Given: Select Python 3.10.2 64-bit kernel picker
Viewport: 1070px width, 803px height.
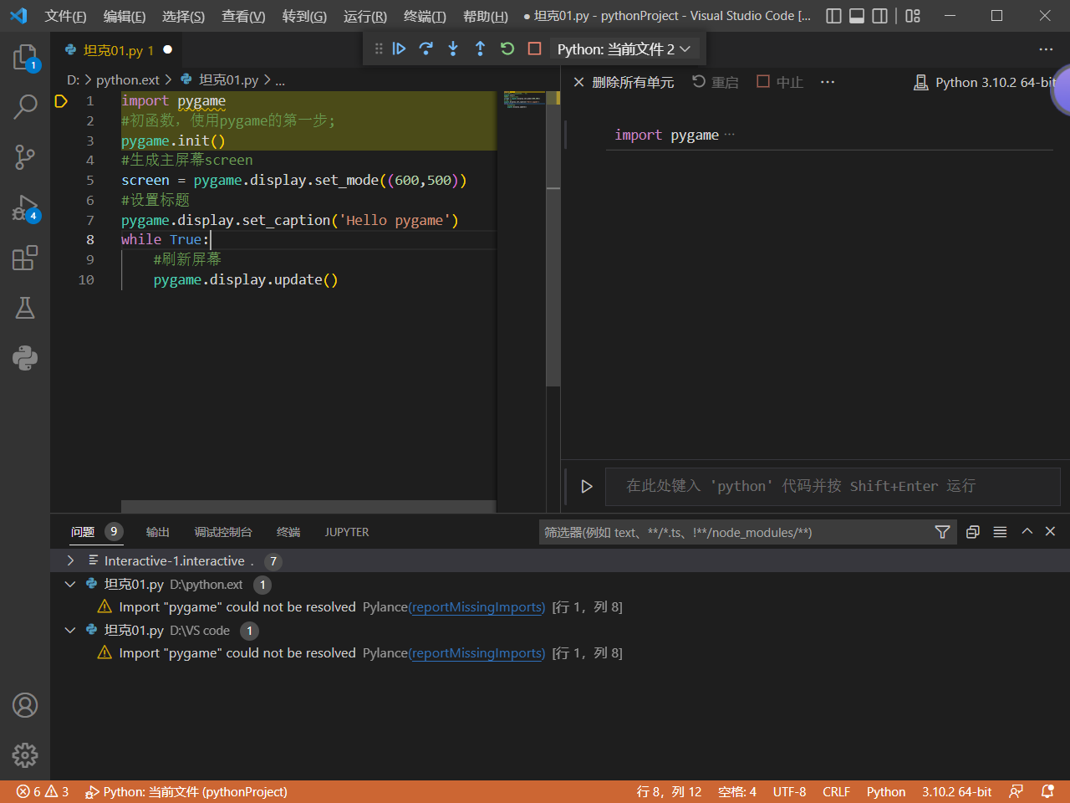Looking at the screenshot, I should pyautogui.click(x=985, y=82).
